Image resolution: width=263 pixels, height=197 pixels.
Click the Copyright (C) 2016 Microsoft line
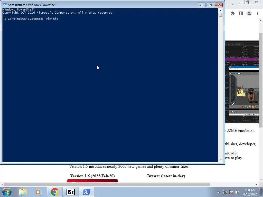pyautogui.click(x=58, y=13)
